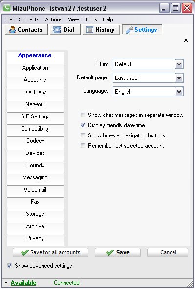Screen dimensions: 195x289
Task: Select Fax settings category
Action: pos(35,204)
